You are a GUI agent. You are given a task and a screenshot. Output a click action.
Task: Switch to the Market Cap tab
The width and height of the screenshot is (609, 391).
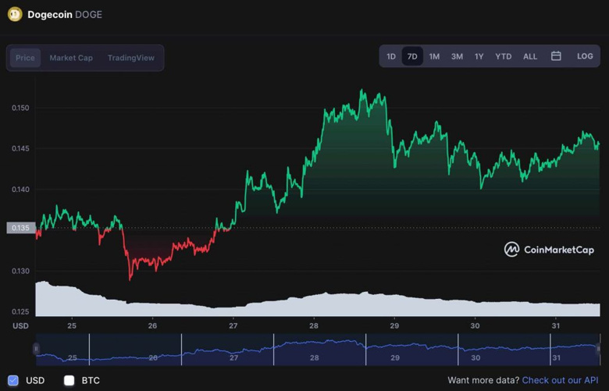[71, 58]
